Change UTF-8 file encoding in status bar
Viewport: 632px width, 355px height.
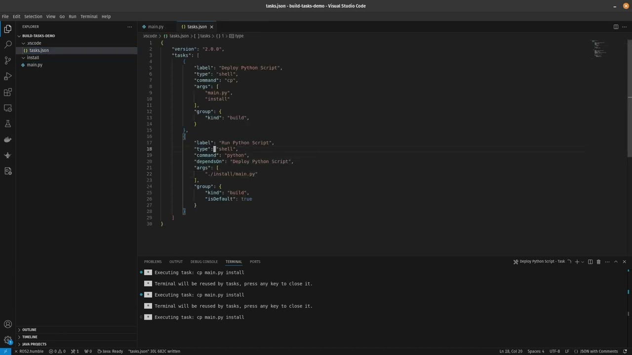pos(554,352)
